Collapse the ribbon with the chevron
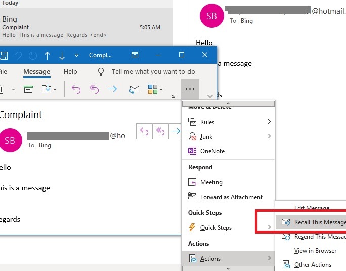Viewport: 346px width, 271px height. click(210, 96)
